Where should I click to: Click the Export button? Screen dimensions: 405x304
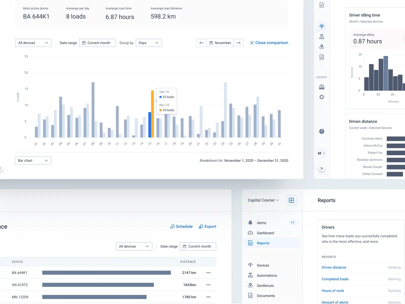pos(208,227)
